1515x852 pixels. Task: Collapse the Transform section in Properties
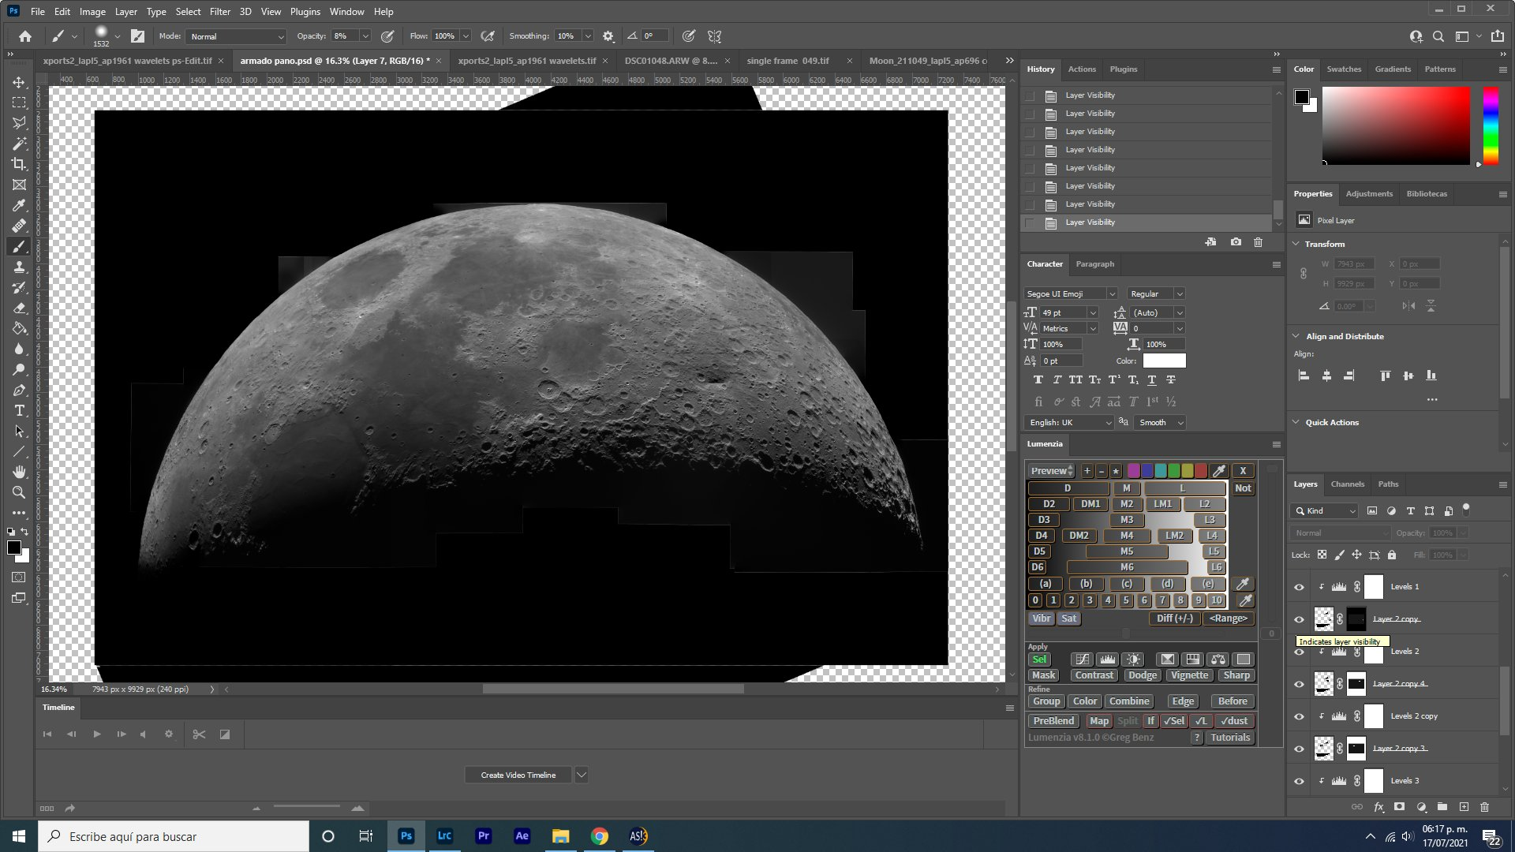(x=1296, y=244)
